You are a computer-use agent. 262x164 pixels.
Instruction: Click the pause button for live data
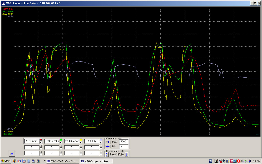coord(12,153)
